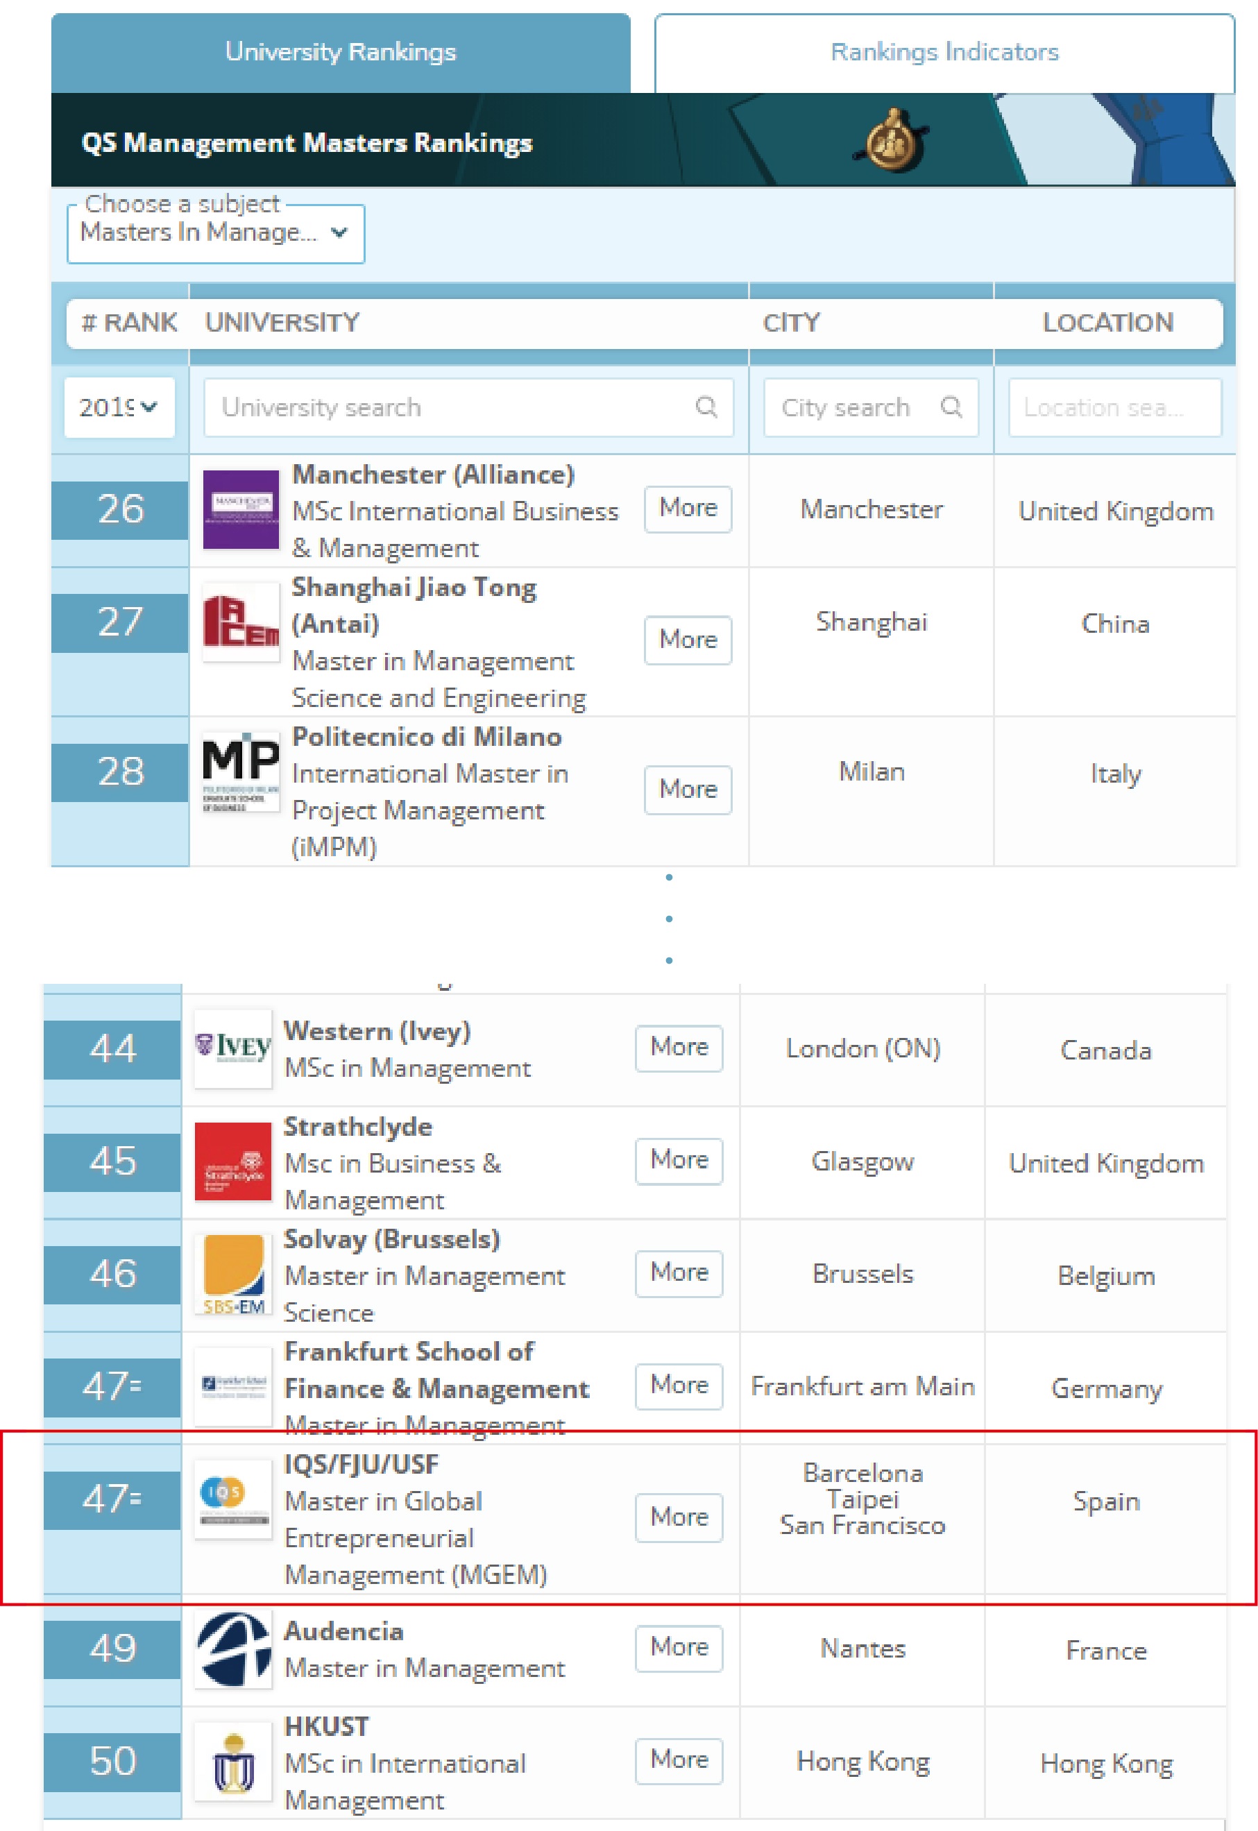Click the Audencia logo

coord(233,1650)
